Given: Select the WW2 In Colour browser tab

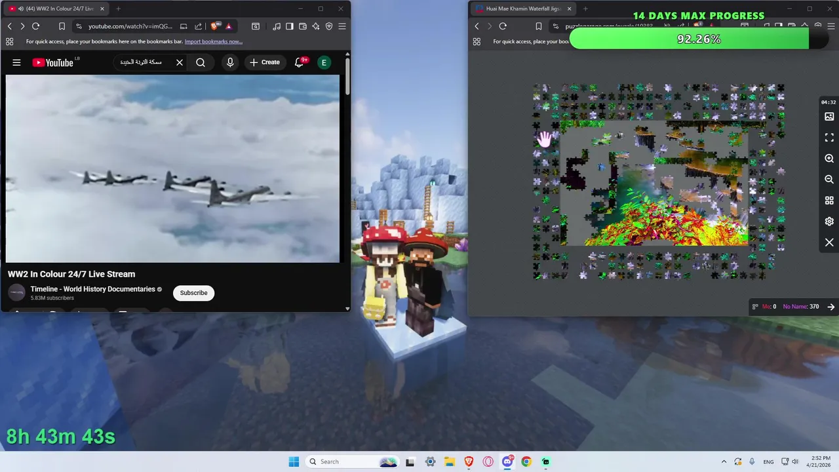Looking at the screenshot, I should [x=57, y=9].
